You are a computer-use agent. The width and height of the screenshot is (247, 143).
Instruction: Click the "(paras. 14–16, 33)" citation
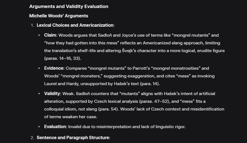pyautogui.click(x=63, y=58)
